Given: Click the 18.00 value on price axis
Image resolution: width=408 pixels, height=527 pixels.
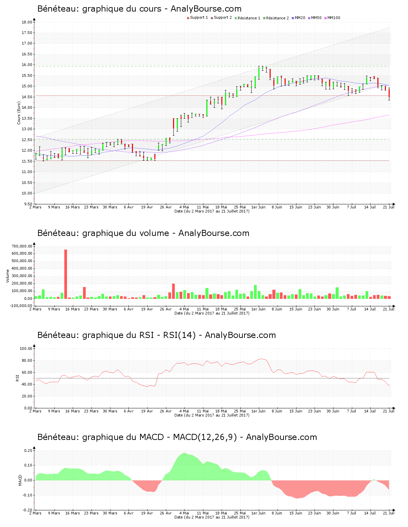Looking at the screenshot, I should [27, 22].
